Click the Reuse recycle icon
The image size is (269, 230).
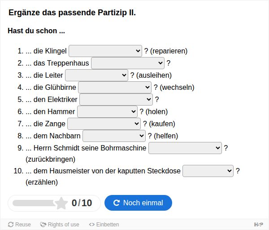[x=11, y=225]
